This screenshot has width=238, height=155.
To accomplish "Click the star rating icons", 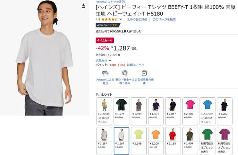I will coord(109,19).
